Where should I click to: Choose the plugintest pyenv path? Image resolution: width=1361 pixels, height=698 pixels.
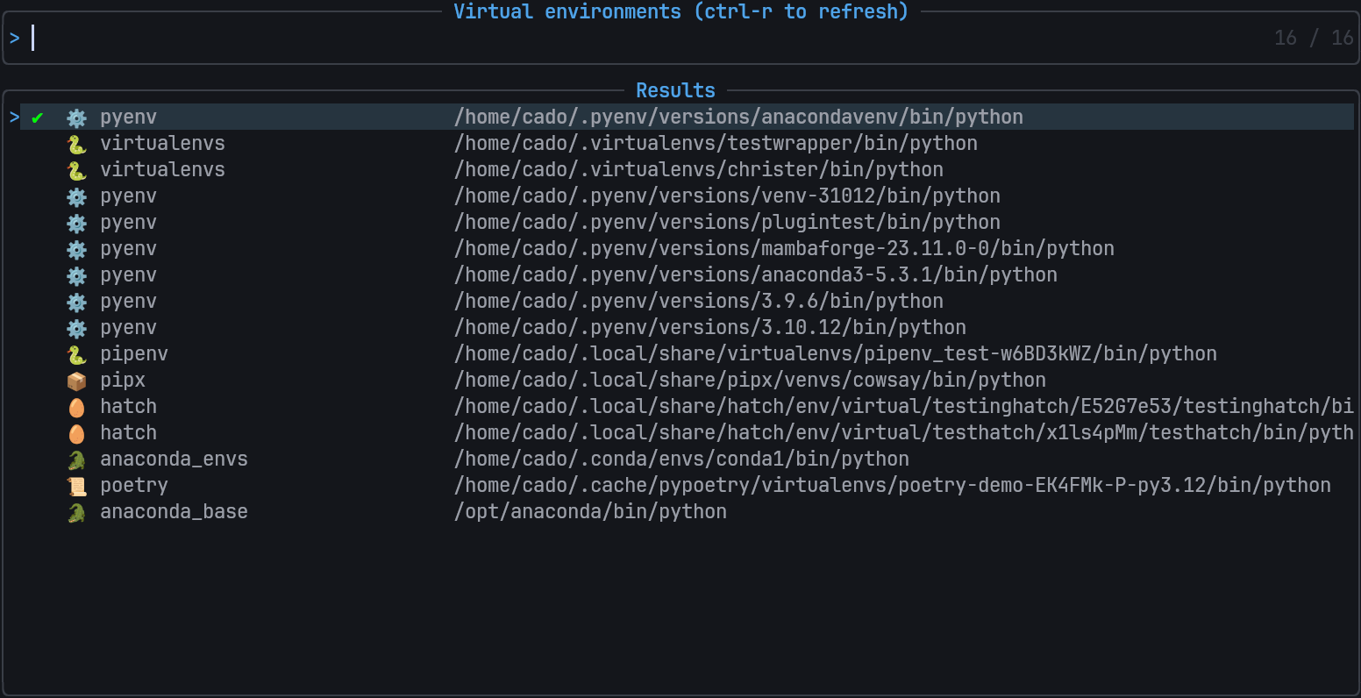tap(727, 223)
